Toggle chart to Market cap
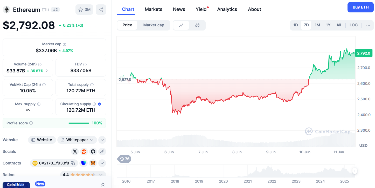This screenshot has width=375, height=188. click(x=154, y=25)
